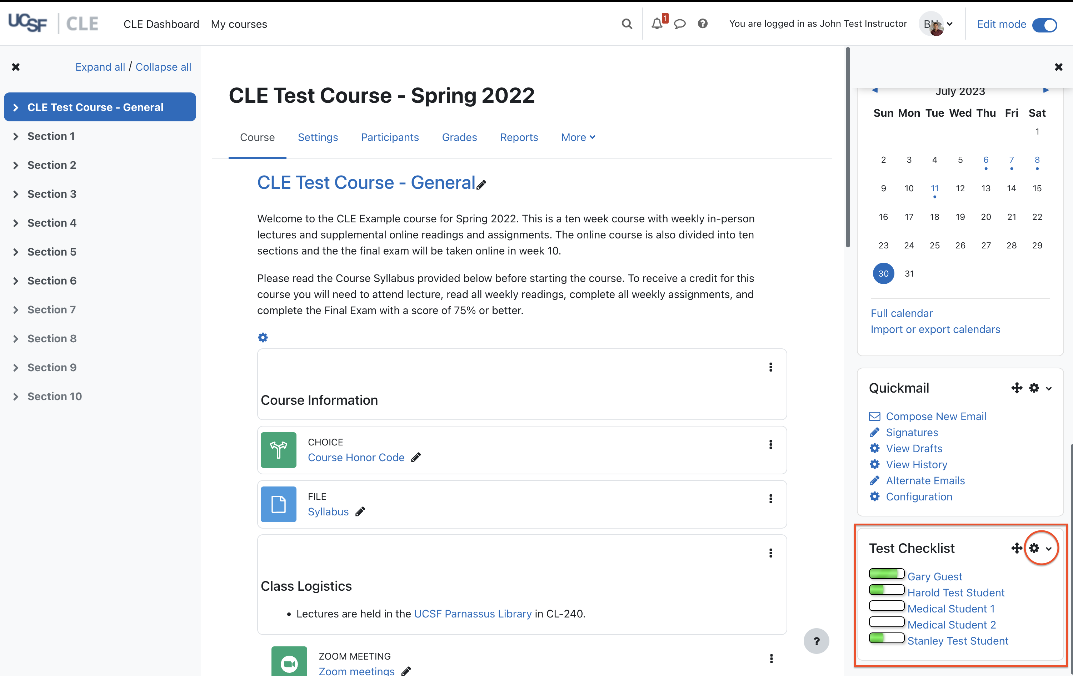Image resolution: width=1073 pixels, height=676 pixels.
Task: Click Compose New Email link
Action: [x=935, y=416]
